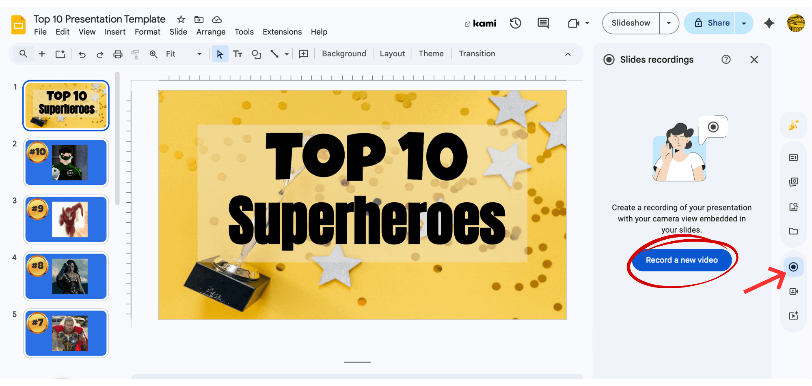The width and height of the screenshot is (812, 386).
Task: Click the Gemini sparkle icon
Action: tap(769, 24)
